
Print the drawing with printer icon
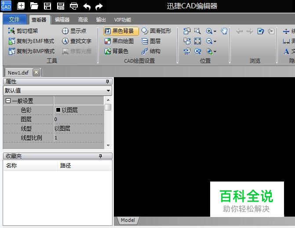(74, 6)
